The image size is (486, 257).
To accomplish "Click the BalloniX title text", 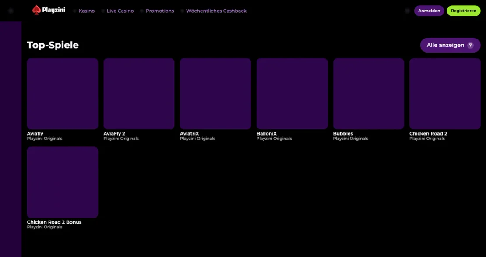I will pyautogui.click(x=267, y=134).
